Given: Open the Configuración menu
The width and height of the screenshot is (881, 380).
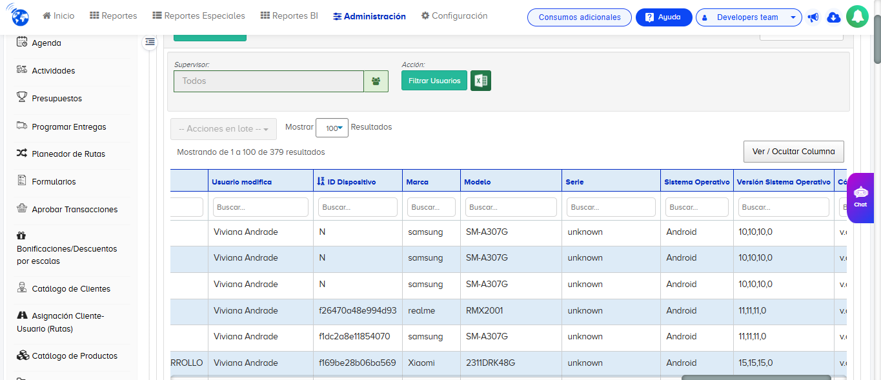Looking at the screenshot, I should pos(454,15).
